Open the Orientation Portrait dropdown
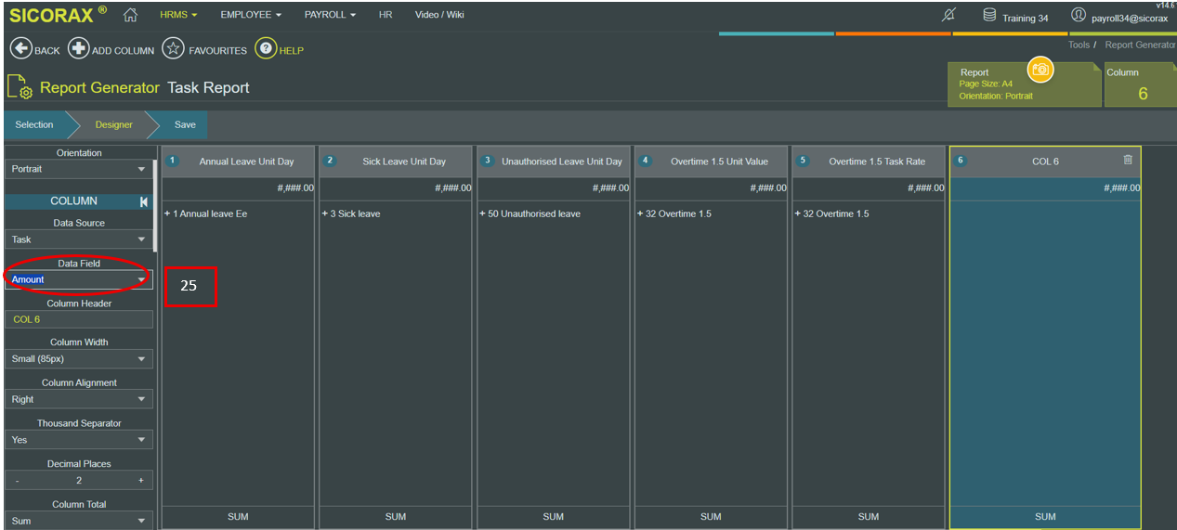The image size is (1177, 530). click(x=79, y=169)
